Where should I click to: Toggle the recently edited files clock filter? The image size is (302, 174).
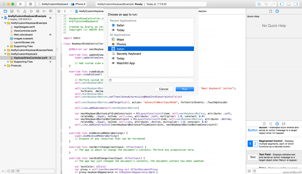[x=9, y=171]
